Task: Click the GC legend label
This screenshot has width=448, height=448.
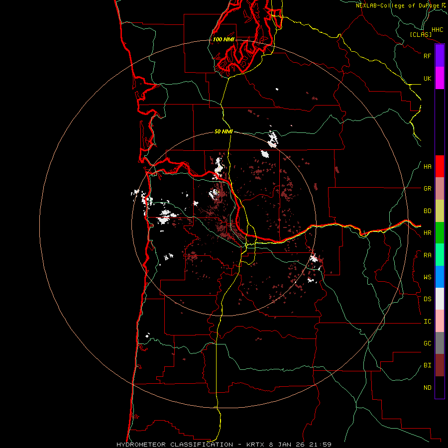Action: tap(427, 343)
